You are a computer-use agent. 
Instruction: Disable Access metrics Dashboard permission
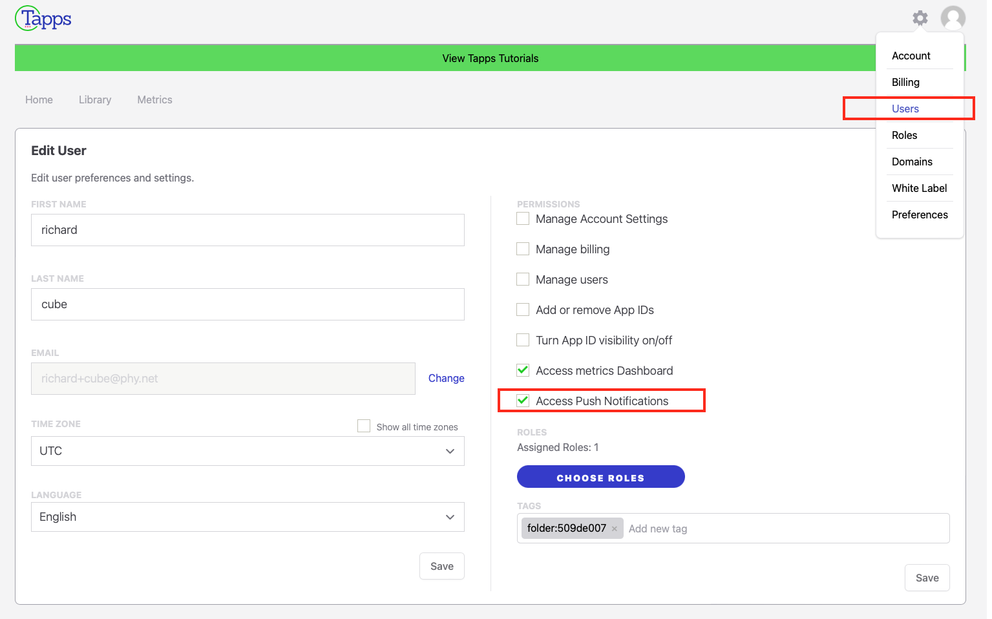pos(523,371)
